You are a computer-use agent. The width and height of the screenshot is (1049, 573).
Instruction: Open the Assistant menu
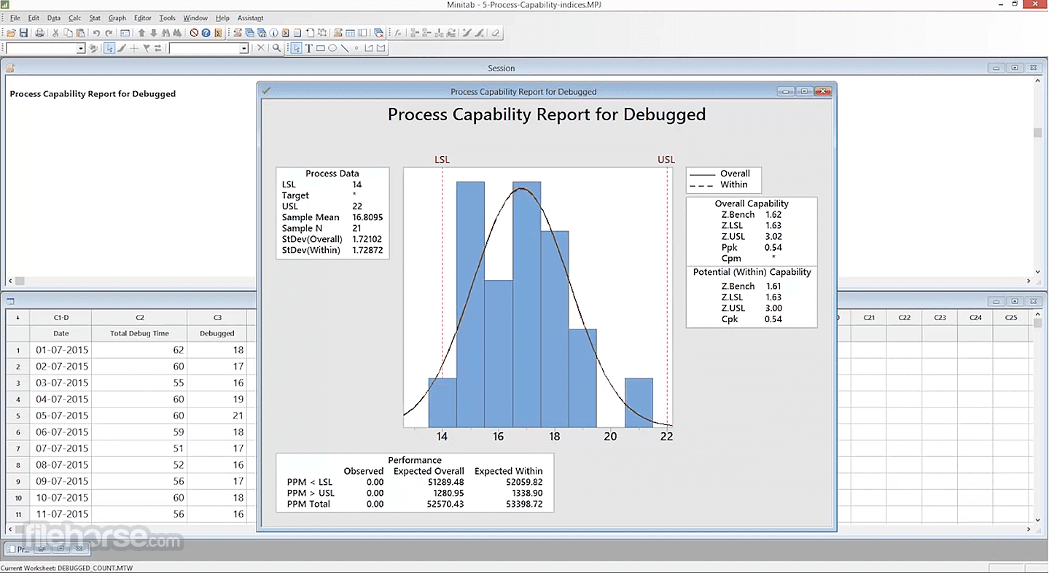[x=250, y=17]
